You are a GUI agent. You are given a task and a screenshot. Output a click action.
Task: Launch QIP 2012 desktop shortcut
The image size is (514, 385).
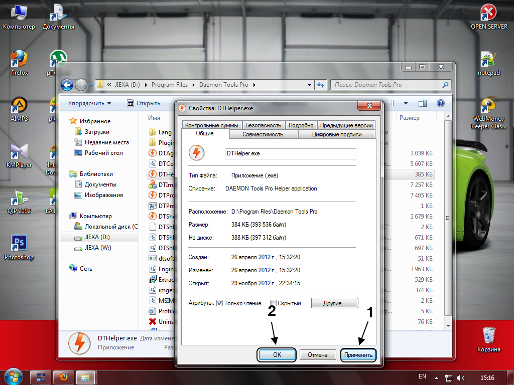[x=19, y=202]
